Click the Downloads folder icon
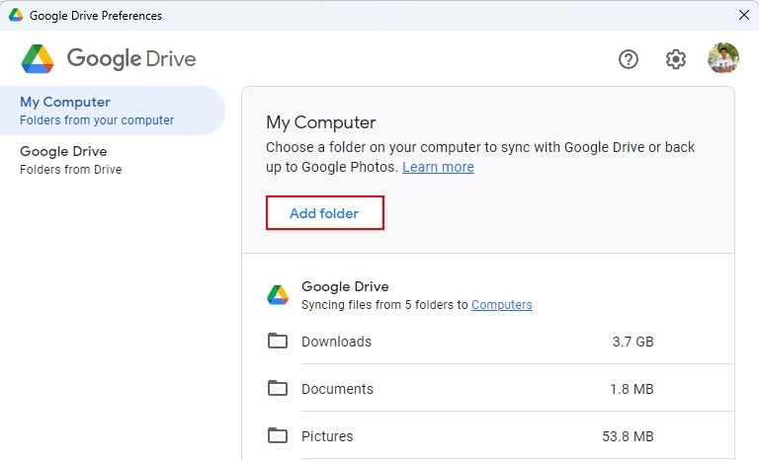 (278, 342)
